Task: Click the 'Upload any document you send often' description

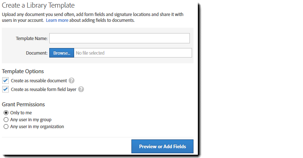Action: pos(92,15)
